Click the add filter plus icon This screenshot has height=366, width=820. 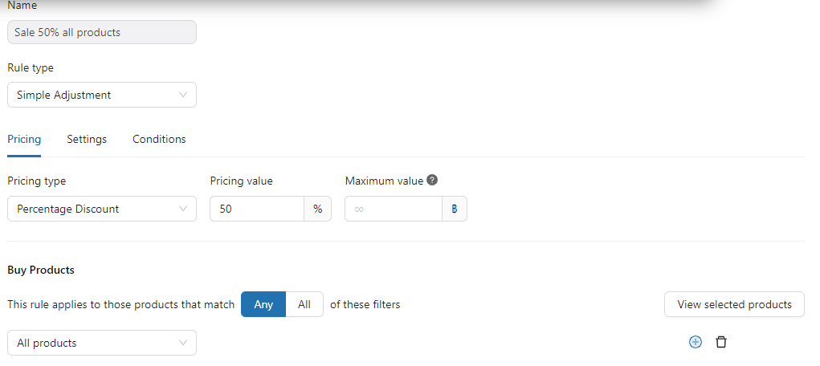(696, 342)
